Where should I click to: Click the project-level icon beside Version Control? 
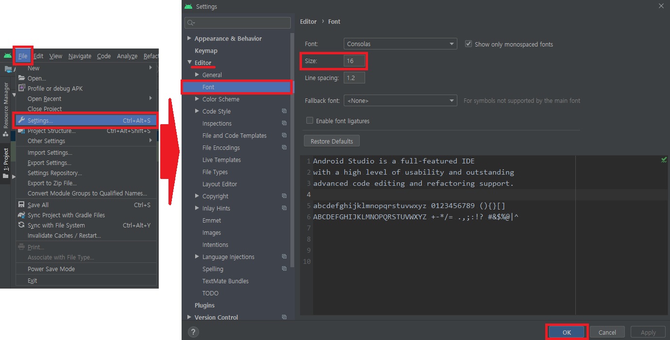click(285, 317)
